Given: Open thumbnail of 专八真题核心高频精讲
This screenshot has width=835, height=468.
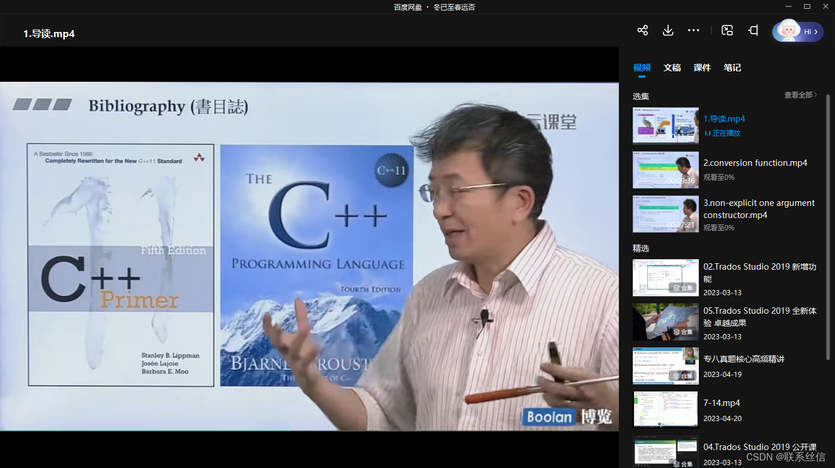Looking at the screenshot, I should [666, 366].
